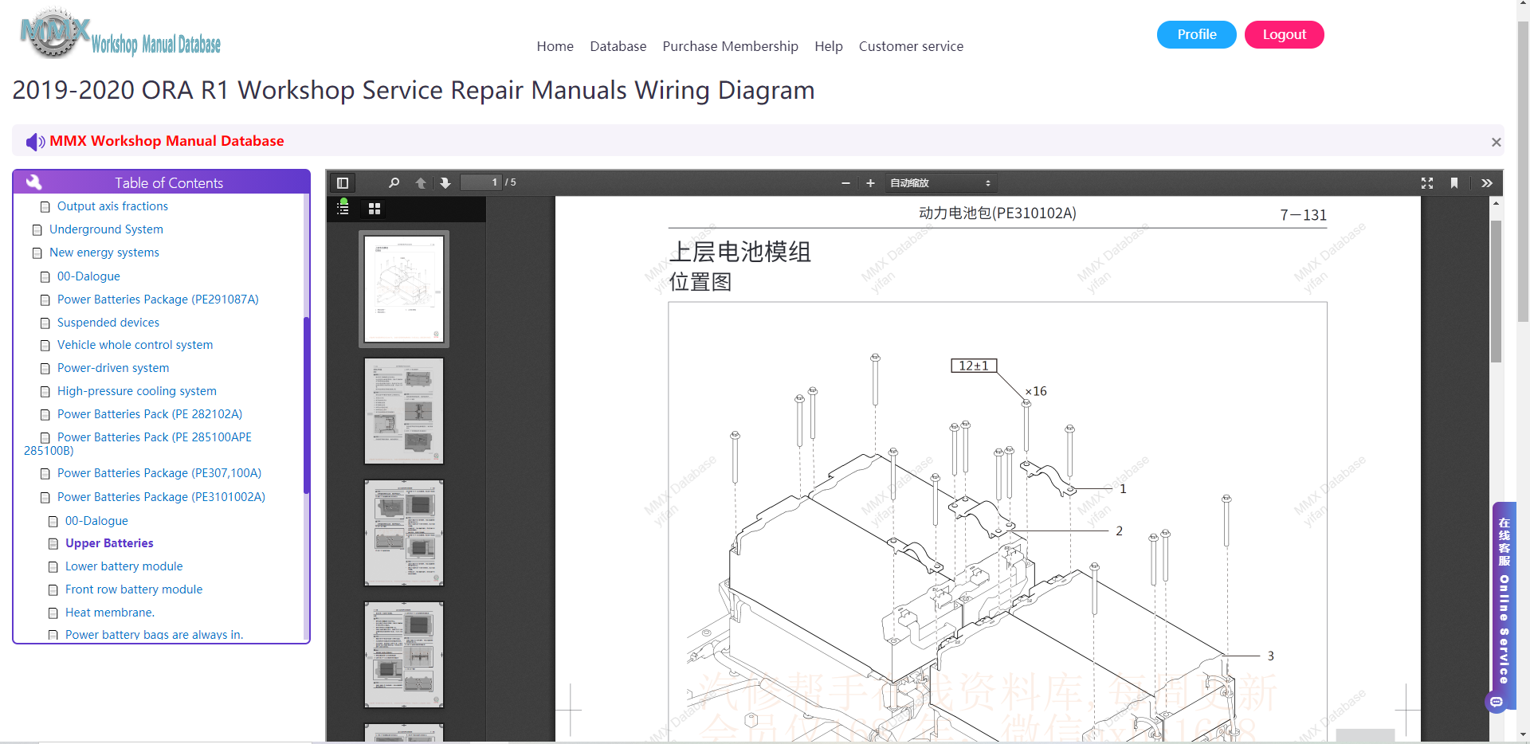The width and height of the screenshot is (1530, 744).
Task: Select Upper Batteries entry
Action: [x=109, y=543]
